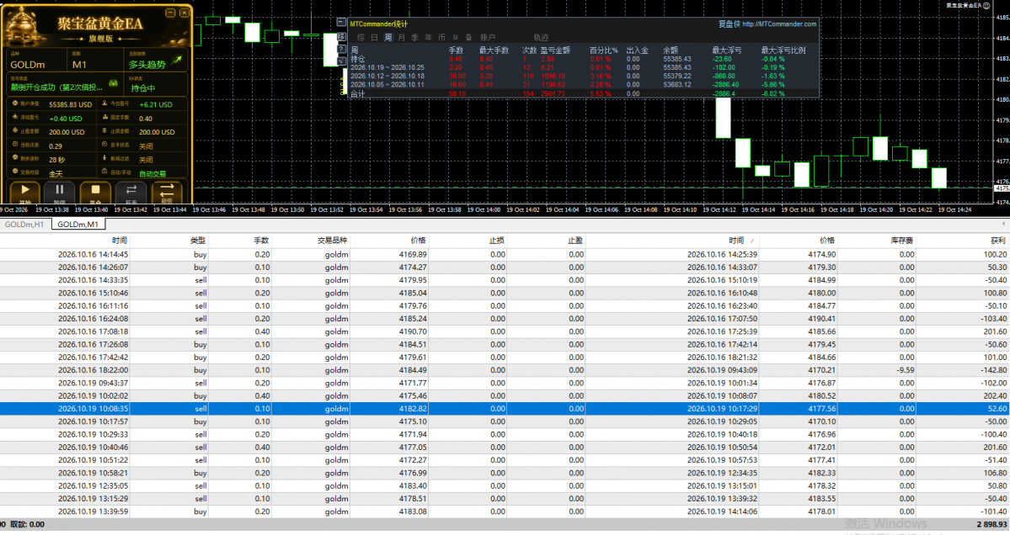Toggle the 新闻过滤 关闭 setting

147,160
